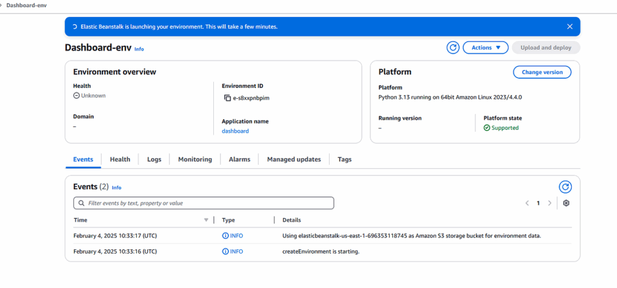
Task: Copy the Environment ID using copy icon
Action: point(227,98)
